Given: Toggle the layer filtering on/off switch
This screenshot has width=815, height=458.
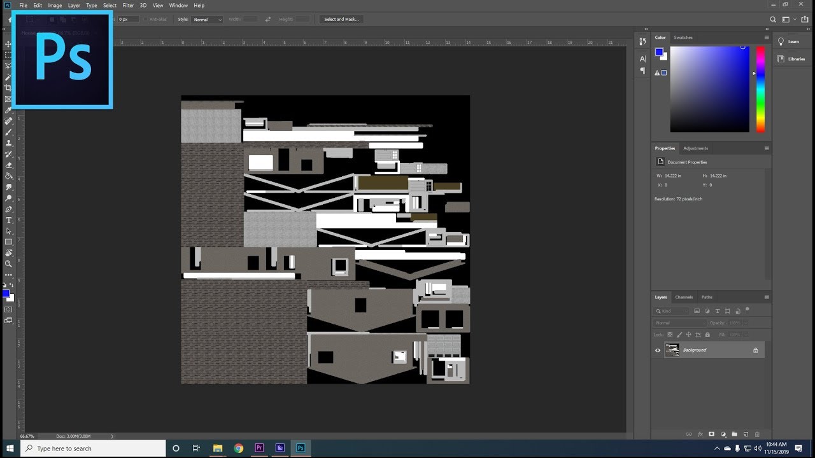Looking at the screenshot, I should click(x=748, y=310).
